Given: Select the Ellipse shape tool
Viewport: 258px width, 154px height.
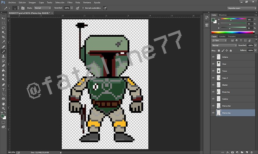Looking at the screenshot, I should (x=3, y=99).
